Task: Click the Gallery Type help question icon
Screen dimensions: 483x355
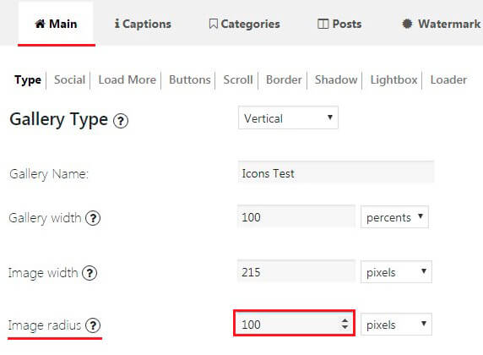Action: [x=121, y=121]
